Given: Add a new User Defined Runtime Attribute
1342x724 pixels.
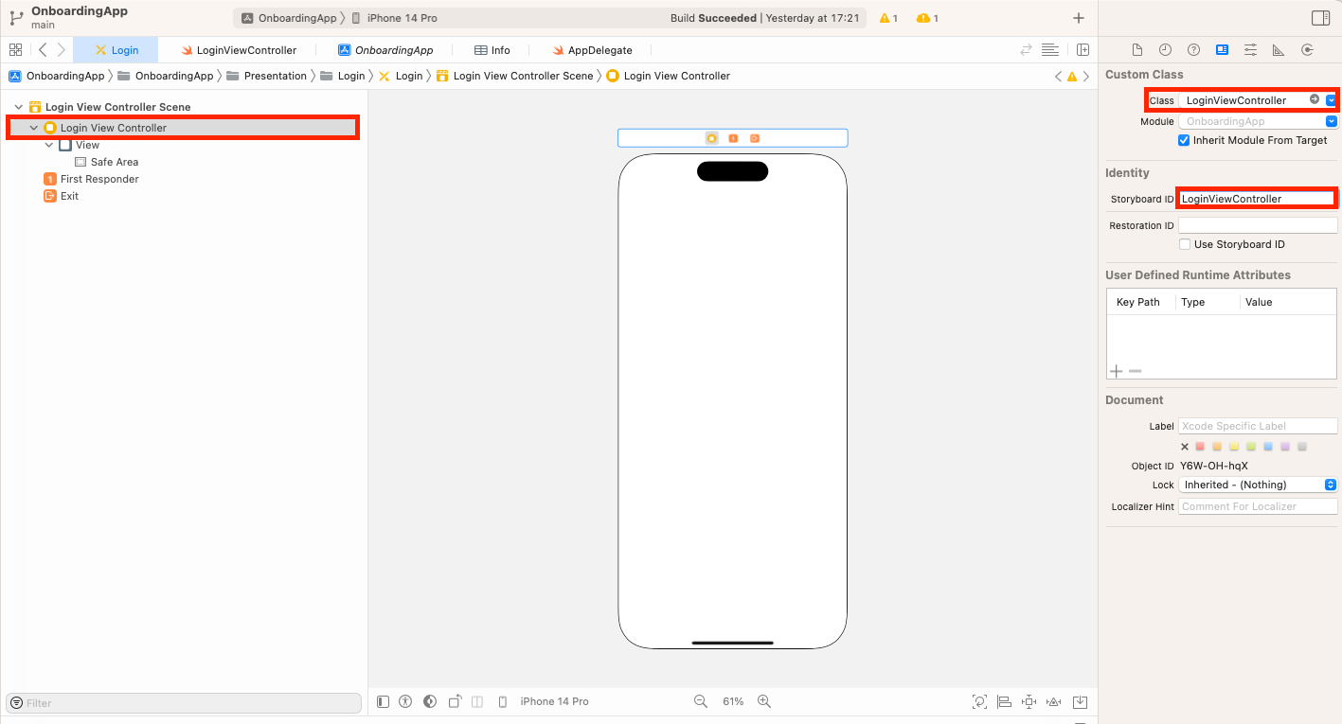Looking at the screenshot, I should coord(1116,371).
